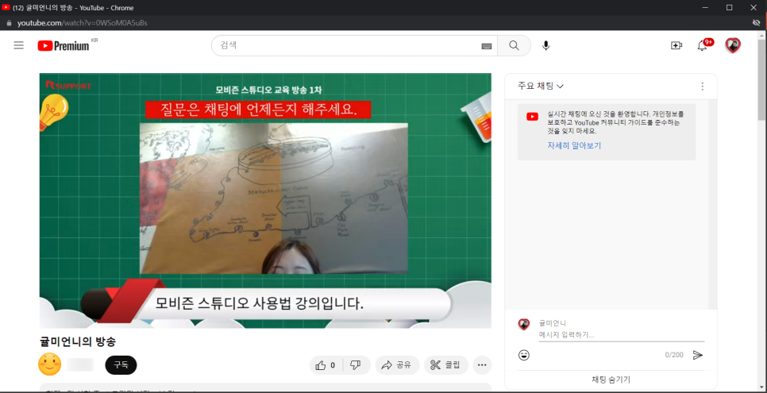This screenshot has height=393, width=767.
Task: Click the 0/200 character counter
Action: [x=674, y=355]
